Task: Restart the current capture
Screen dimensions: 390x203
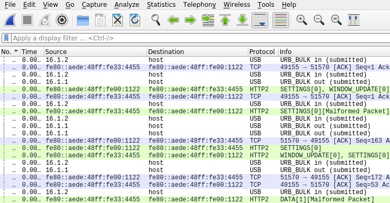Action: [x=45, y=20]
